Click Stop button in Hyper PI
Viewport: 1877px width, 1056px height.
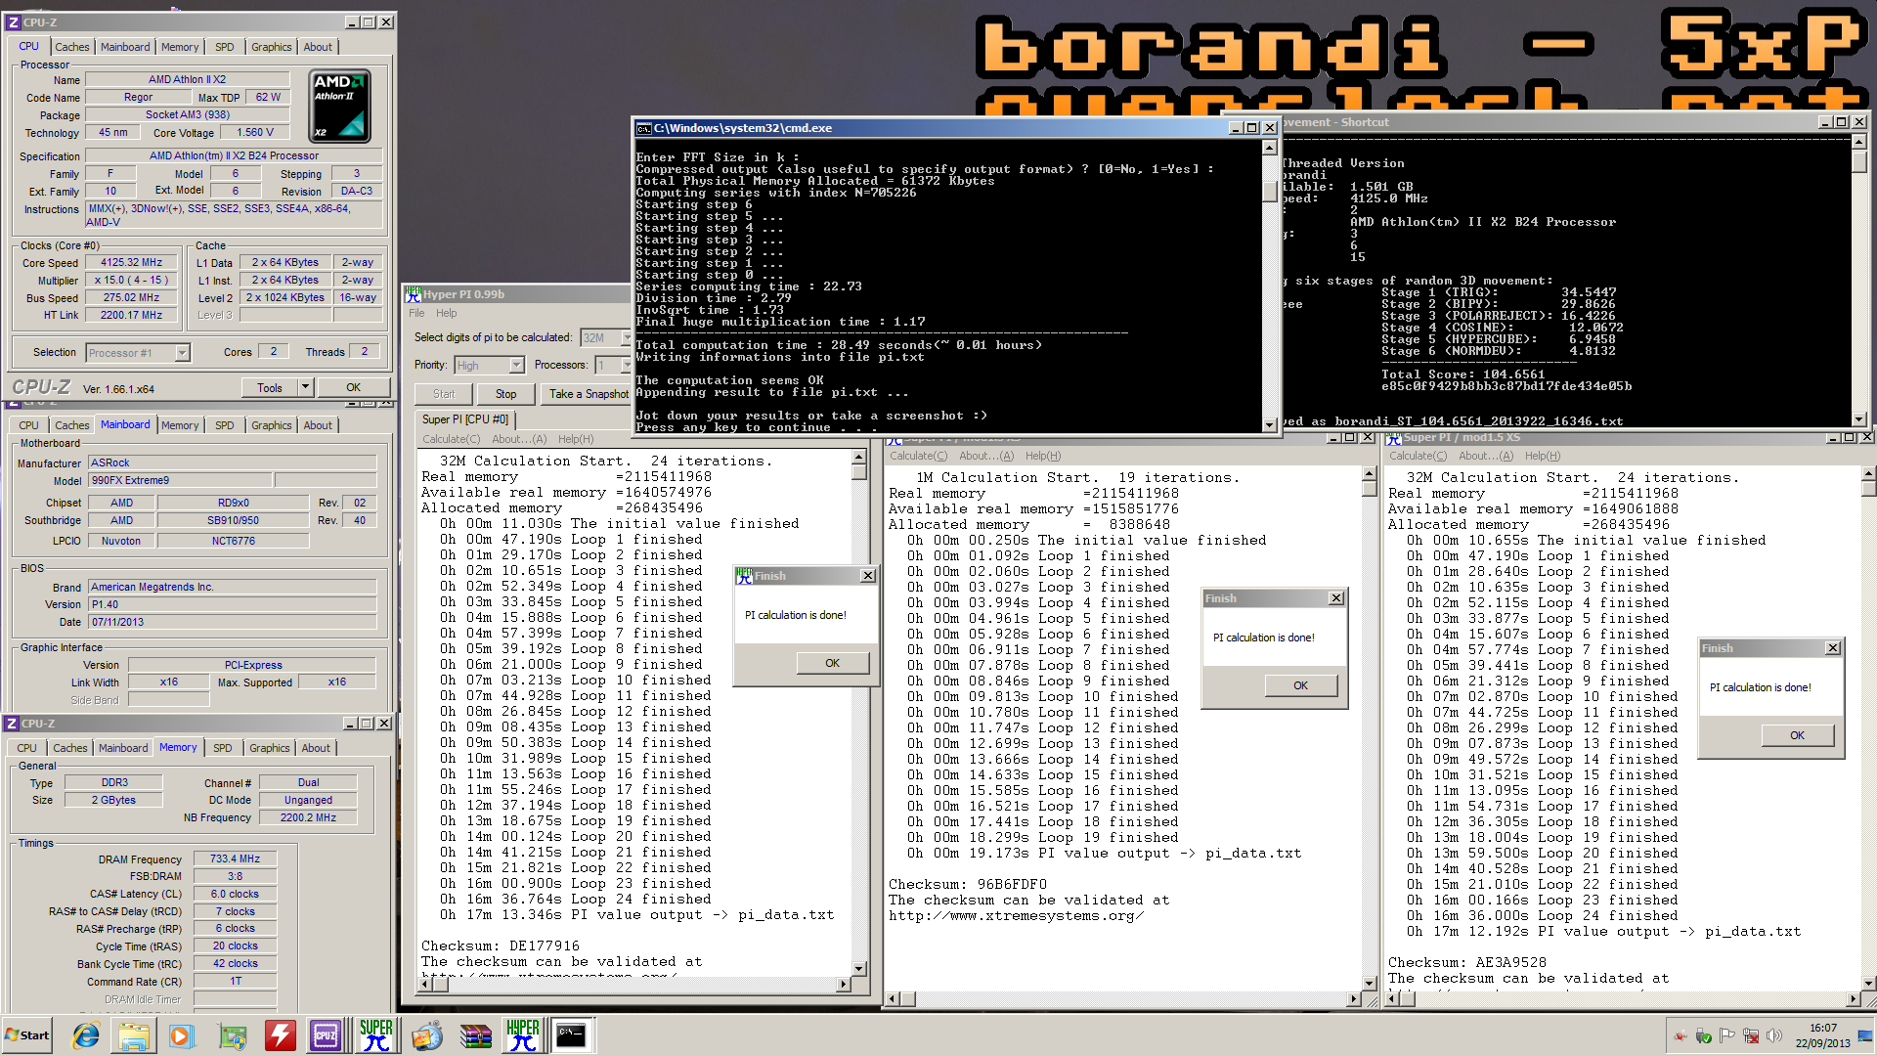click(x=506, y=394)
